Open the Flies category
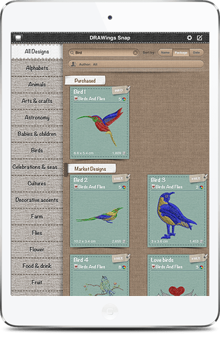This screenshot has height=337, width=220. click(36, 233)
